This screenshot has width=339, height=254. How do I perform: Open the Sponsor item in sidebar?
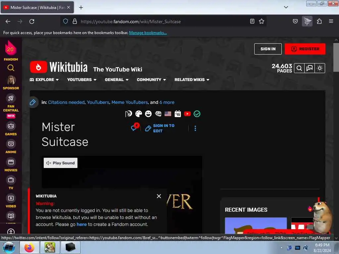click(11, 83)
